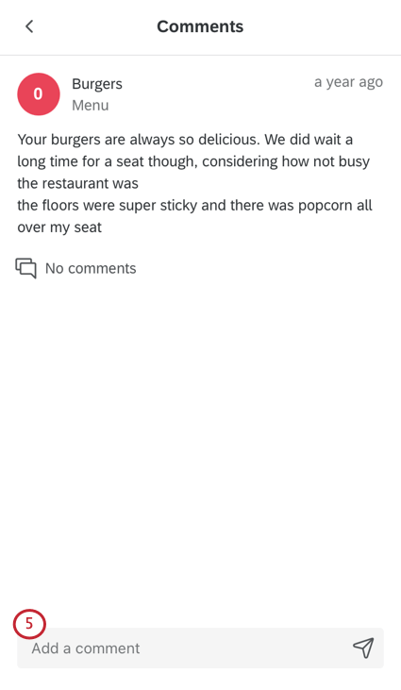This screenshot has height=690, width=401.
Task: Click the text 'the restaurant was'
Action: (77, 183)
